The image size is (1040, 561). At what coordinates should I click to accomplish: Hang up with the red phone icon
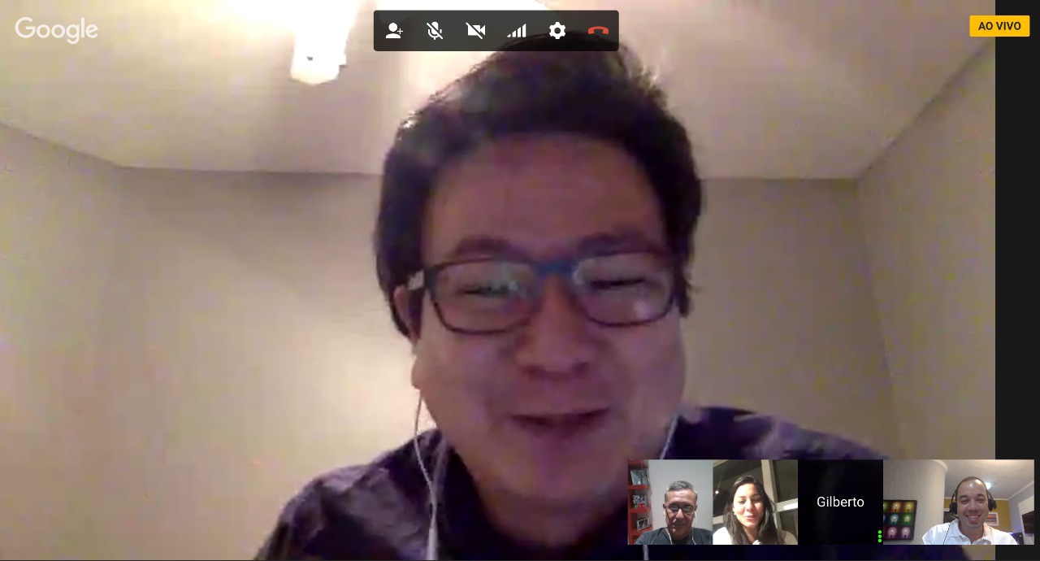[598, 31]
